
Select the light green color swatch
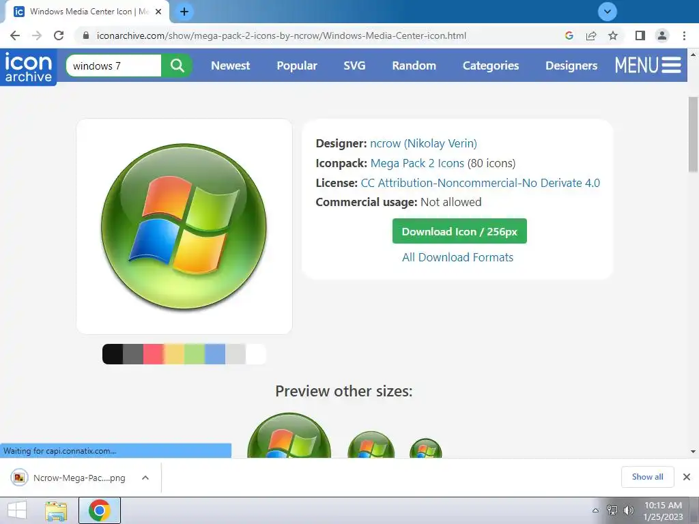tap(195, 354)
